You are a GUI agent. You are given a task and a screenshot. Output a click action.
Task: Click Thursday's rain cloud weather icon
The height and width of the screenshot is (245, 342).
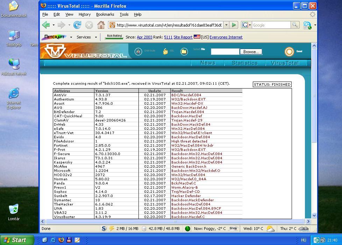point(304,229)
